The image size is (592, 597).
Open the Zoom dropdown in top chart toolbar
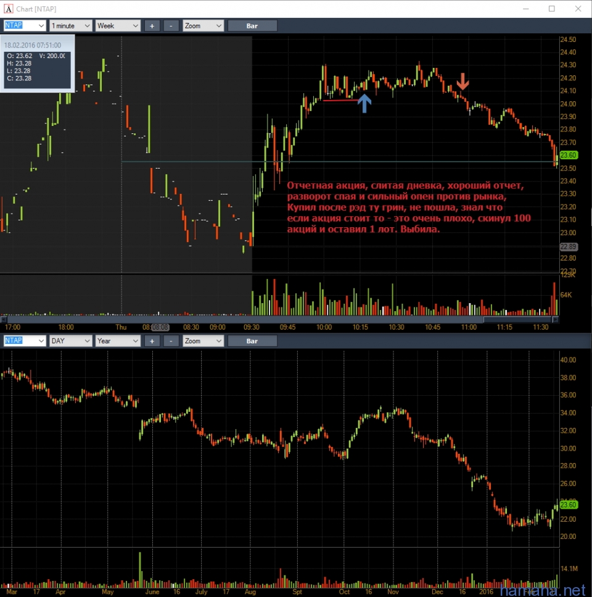pos(203,25)
